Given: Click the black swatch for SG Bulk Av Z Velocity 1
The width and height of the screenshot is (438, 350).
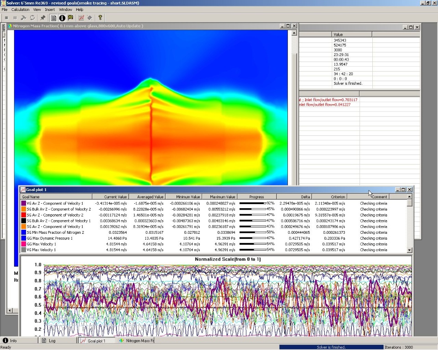Looking at the screenshot, I should click(x=23, y=221).
